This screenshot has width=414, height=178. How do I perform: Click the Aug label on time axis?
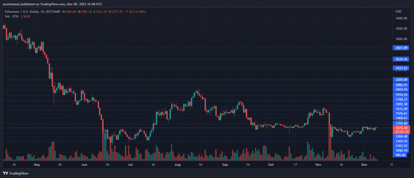point(177,165)
